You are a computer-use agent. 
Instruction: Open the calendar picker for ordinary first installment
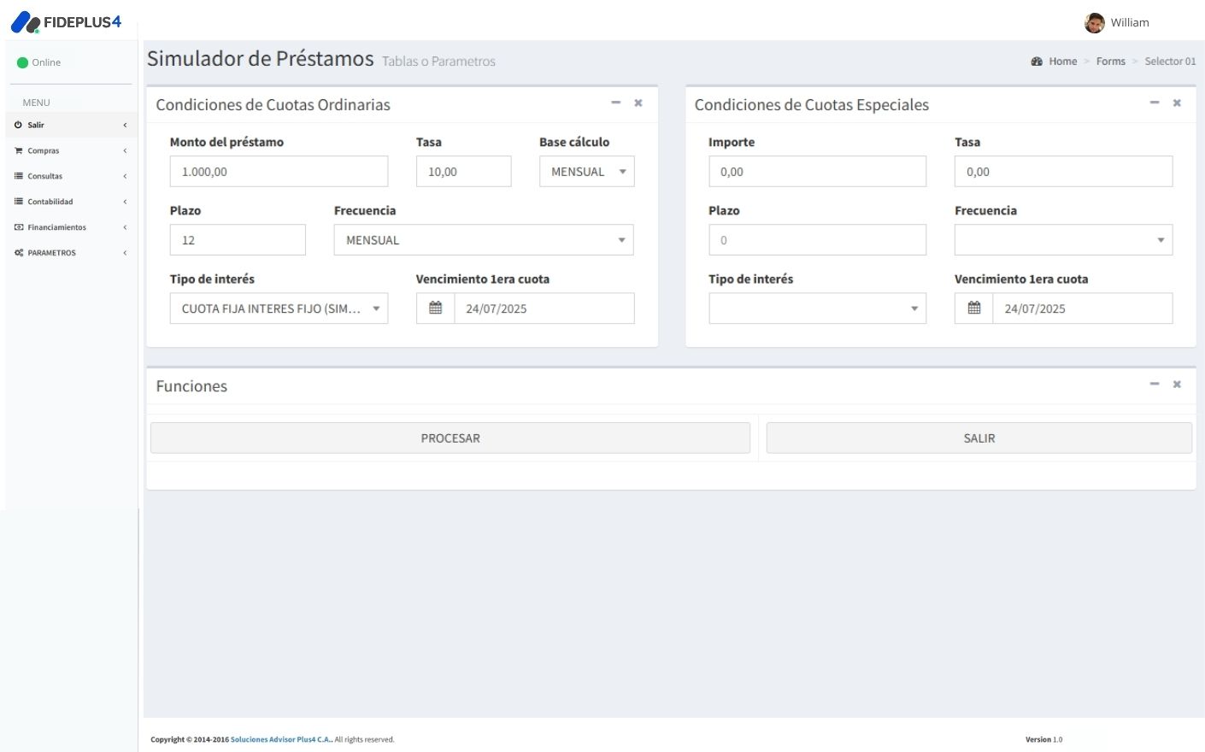click(435, 308)
